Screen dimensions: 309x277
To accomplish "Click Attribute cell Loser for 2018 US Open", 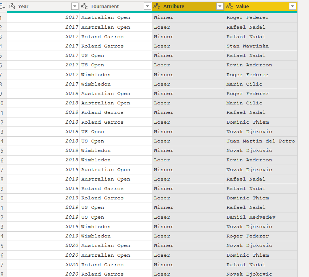I will 188,141.
